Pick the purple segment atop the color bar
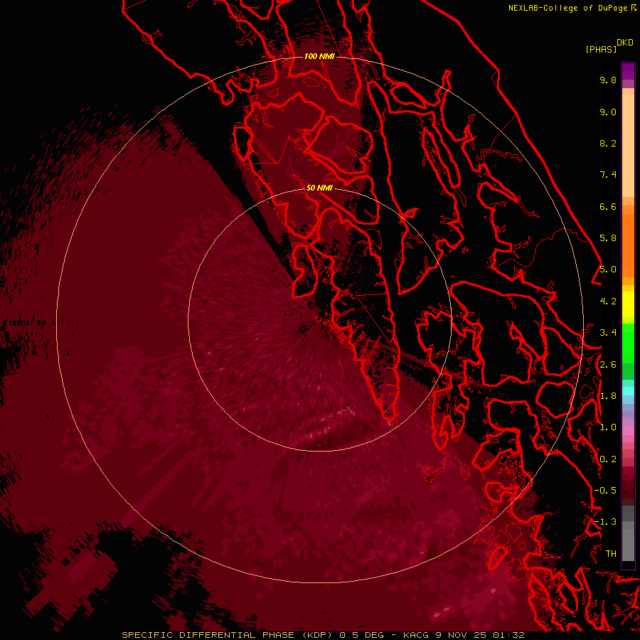This screenshot has height=640, width=640. point(628,71)
